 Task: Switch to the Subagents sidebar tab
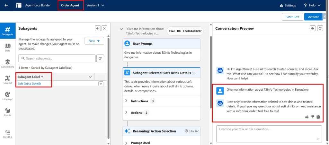click(x=8, y=31)
